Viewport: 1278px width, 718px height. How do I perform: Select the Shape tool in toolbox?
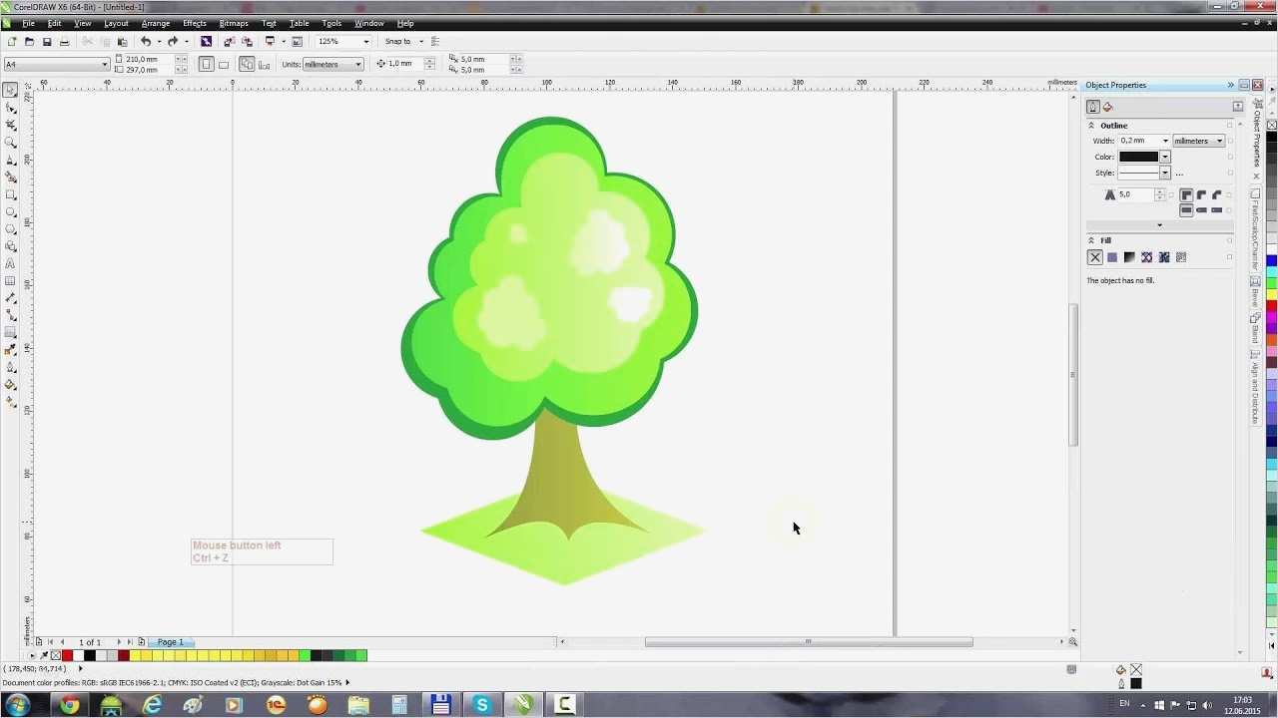point(11,108)
